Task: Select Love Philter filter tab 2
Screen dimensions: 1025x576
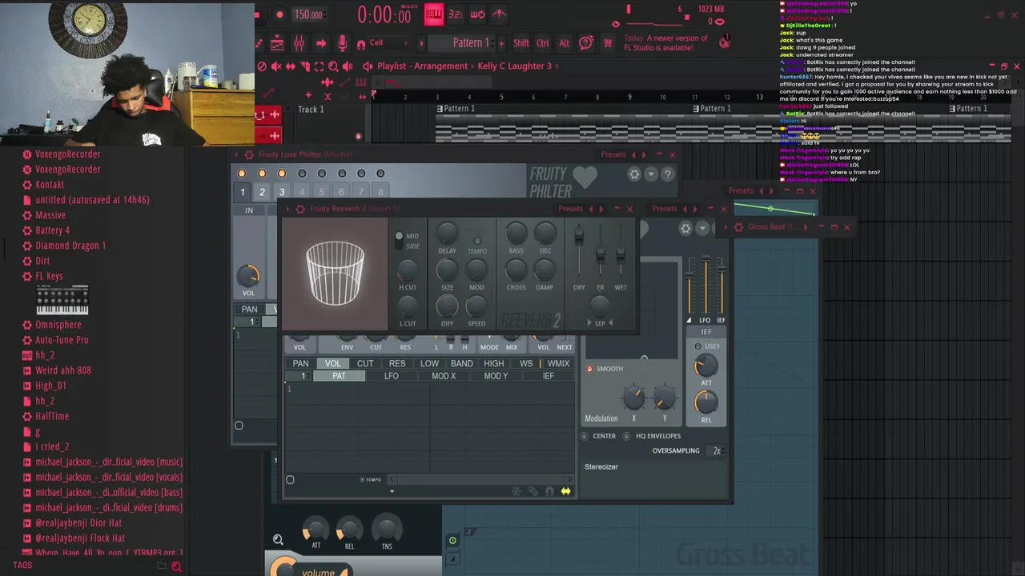Action: click(262, 192)
